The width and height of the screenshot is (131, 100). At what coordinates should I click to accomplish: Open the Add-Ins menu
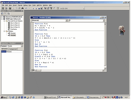point(39,5)
